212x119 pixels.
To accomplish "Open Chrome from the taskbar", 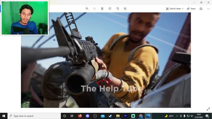I will [141, 116].
